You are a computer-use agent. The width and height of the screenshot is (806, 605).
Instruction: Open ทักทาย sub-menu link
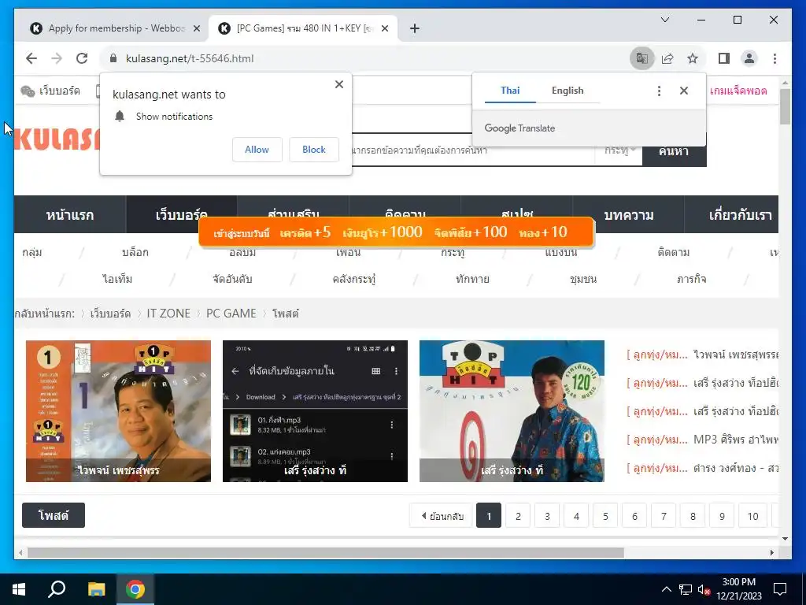[x=472, y=279]
